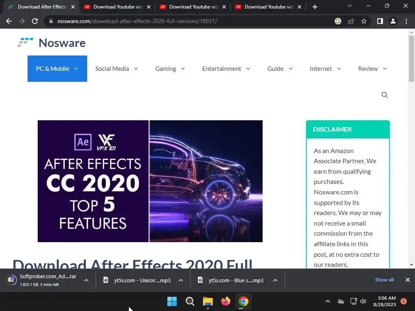Close the Download After Effects tab
The image size is (415, 311).
(73, 7)
